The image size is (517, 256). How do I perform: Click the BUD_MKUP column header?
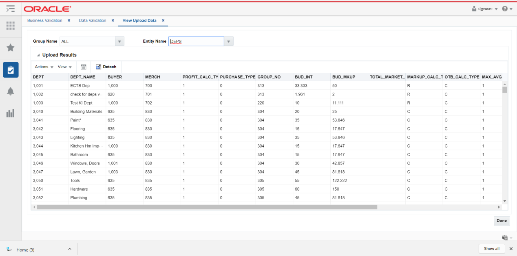[x=349, y=77]
